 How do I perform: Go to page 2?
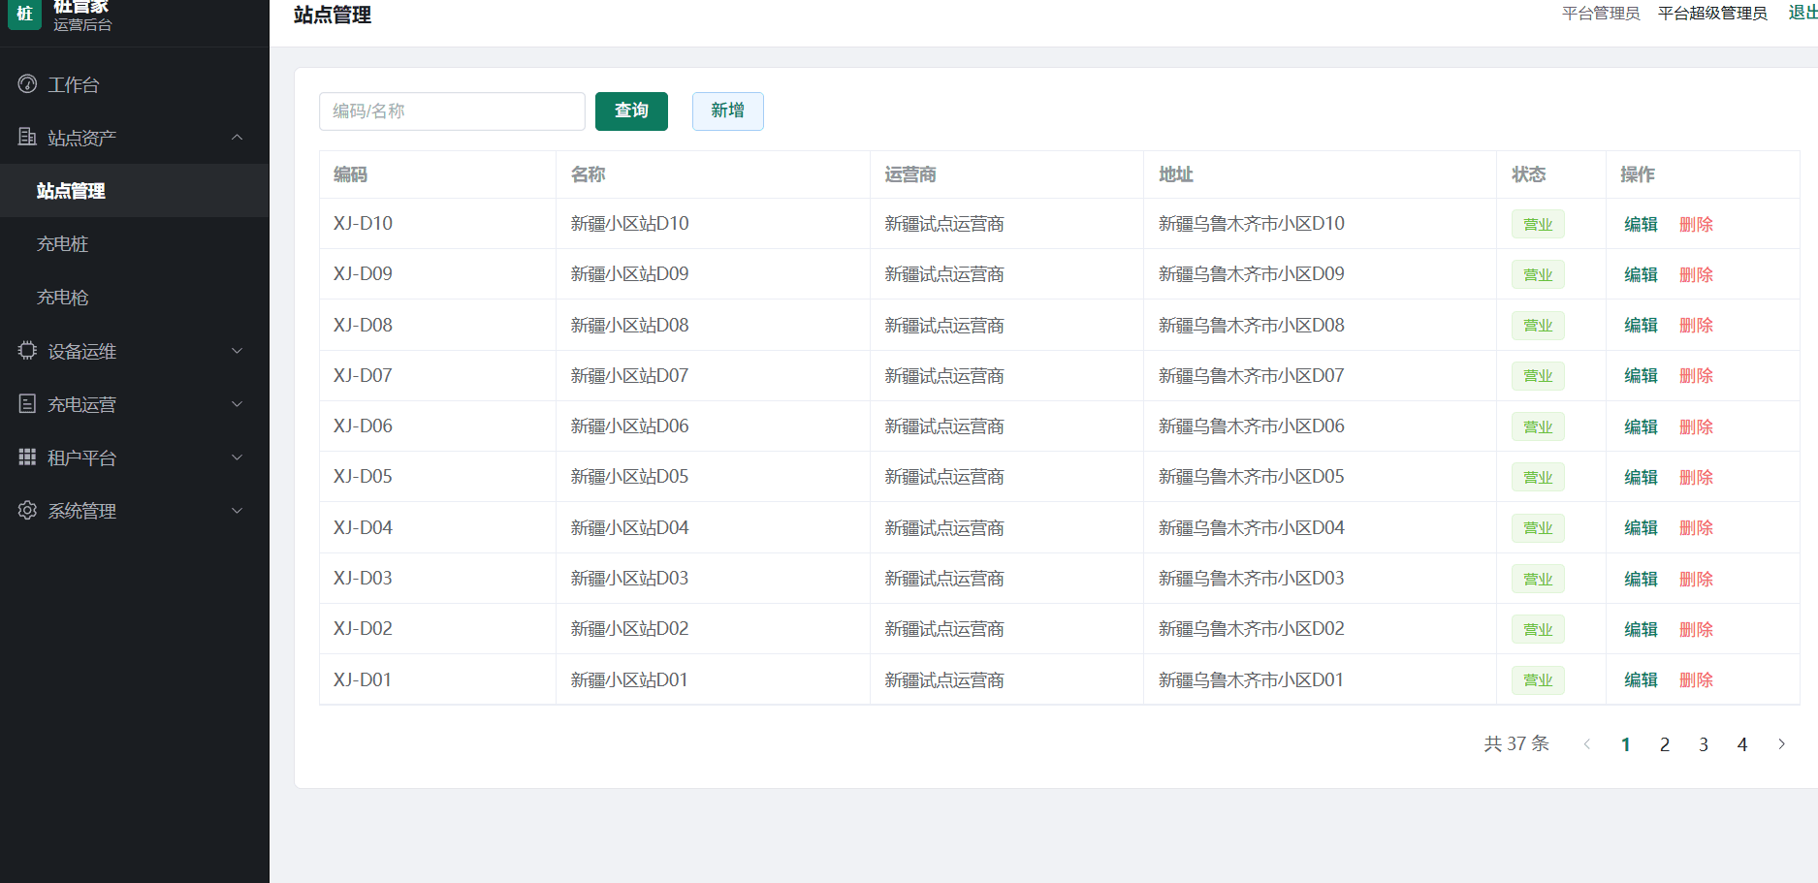(x=1665, y=744)
